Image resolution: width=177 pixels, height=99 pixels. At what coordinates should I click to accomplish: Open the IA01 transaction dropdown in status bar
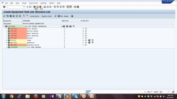click(x=152, y=92)
